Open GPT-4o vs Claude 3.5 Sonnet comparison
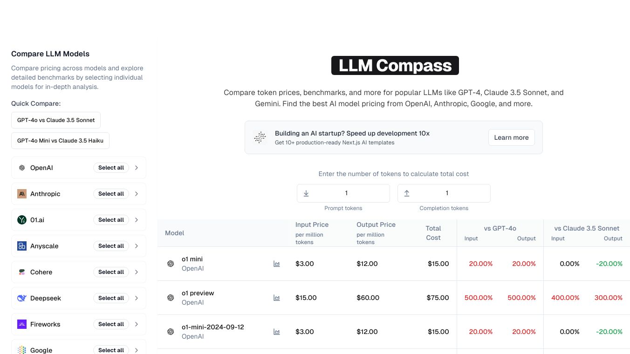The width and height of the screenshot is (630, 354). (x=56, y=120)
